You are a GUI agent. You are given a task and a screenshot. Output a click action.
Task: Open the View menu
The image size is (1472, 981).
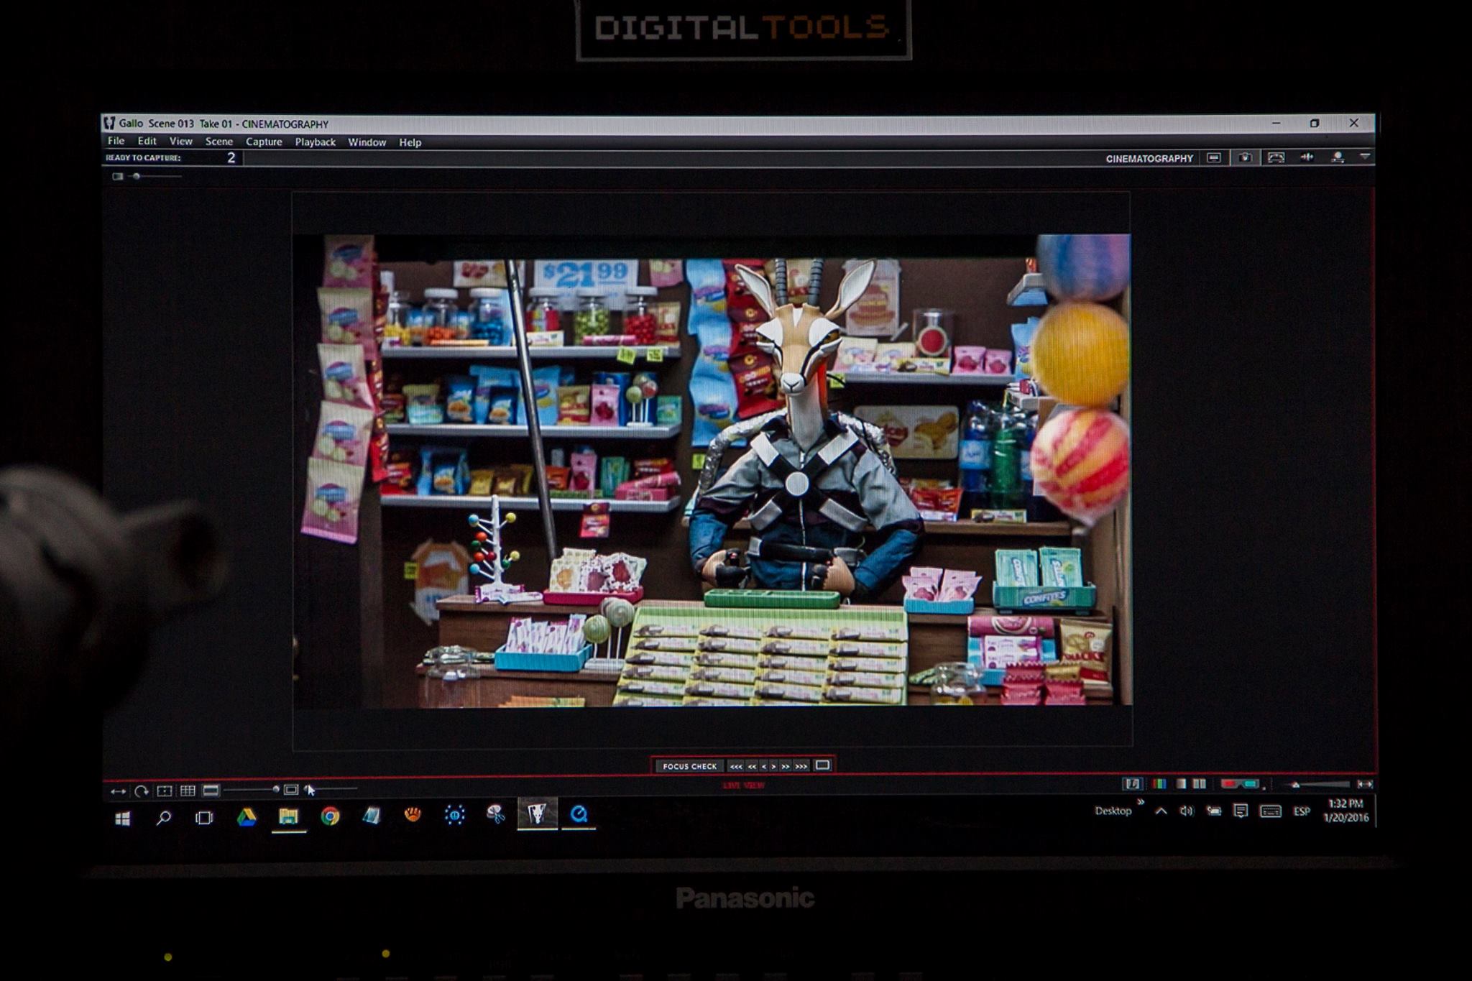(180, 142)
